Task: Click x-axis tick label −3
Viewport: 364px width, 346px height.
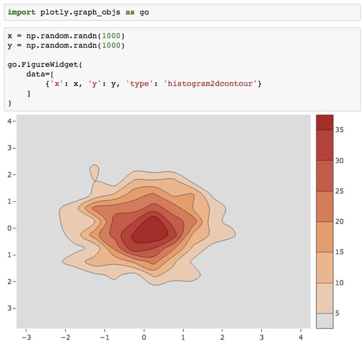Action: click(x=26, y=337)
